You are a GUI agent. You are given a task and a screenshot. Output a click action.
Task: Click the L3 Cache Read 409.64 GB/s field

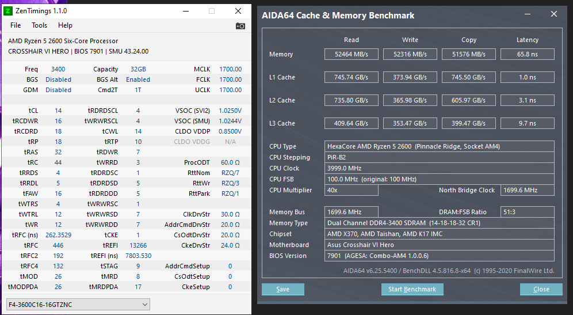[x=352, y=123]
